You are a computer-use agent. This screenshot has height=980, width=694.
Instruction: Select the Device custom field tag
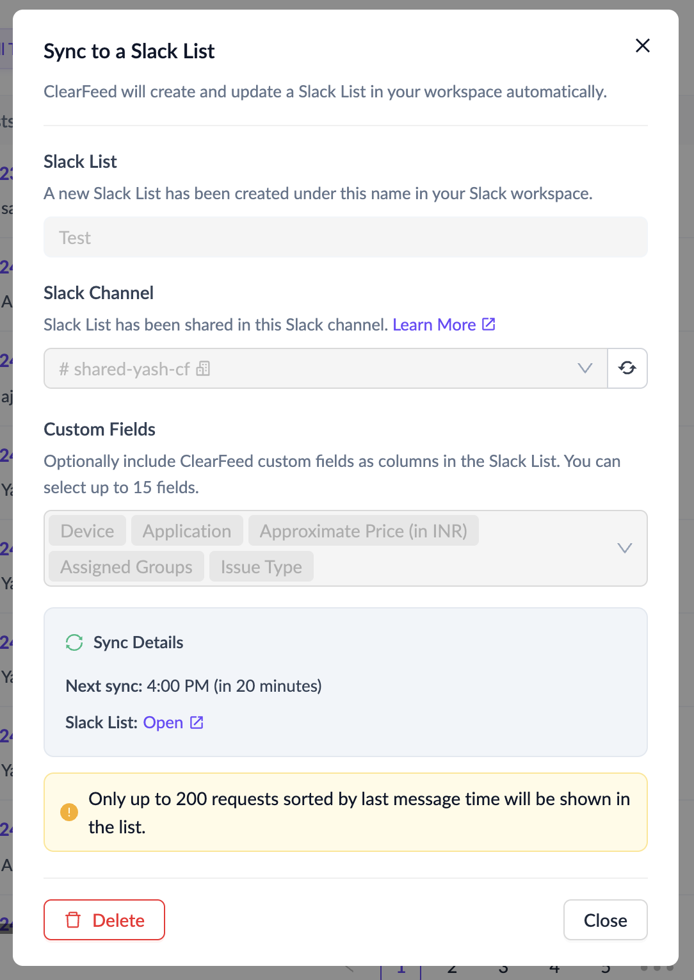pos(87,531)
